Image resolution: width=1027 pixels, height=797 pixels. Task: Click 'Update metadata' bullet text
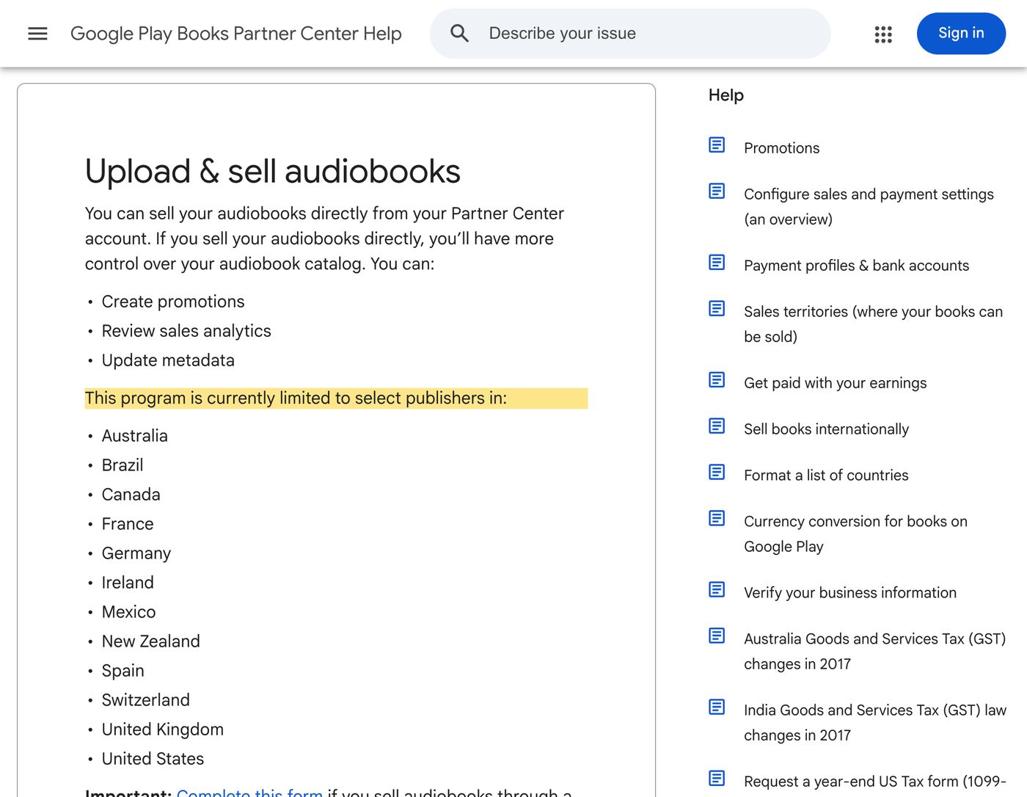click(168, 360)
